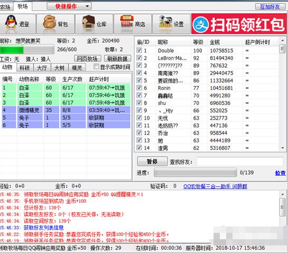The width and height of the screenshot is (288, 253).
Task: Toggle checkbox for friend 8 shu
Action: click(139, 103)
